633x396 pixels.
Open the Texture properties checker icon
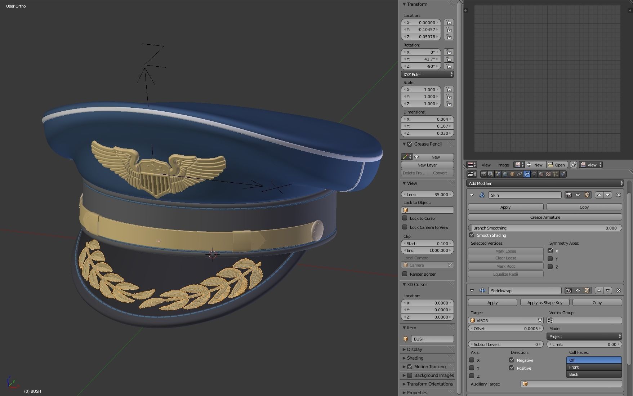[x=548, y=174]
